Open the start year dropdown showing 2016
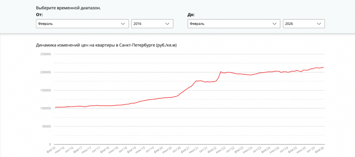This screenshot has height=157, width=355. pos(152,24)
